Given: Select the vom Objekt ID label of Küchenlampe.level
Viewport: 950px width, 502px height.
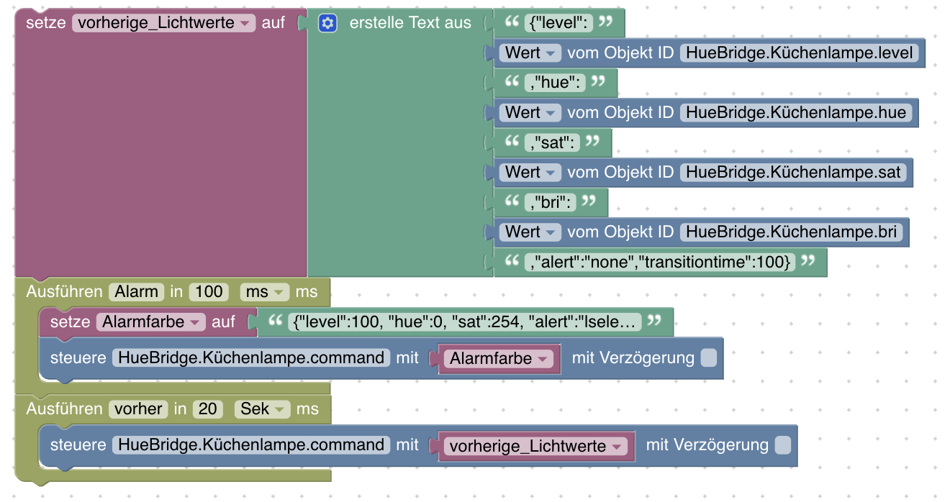Looking at the screenshot, I should click(620, 53).
